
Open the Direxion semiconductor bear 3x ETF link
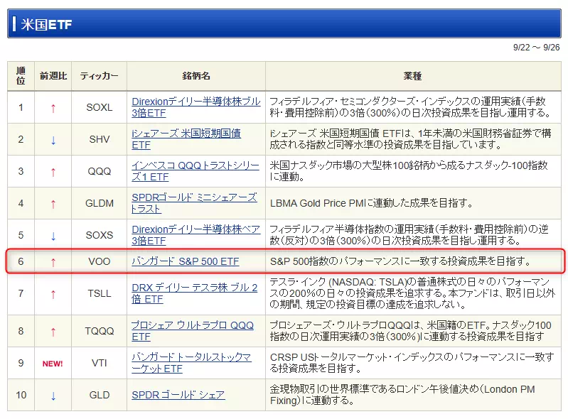(195, 229)
